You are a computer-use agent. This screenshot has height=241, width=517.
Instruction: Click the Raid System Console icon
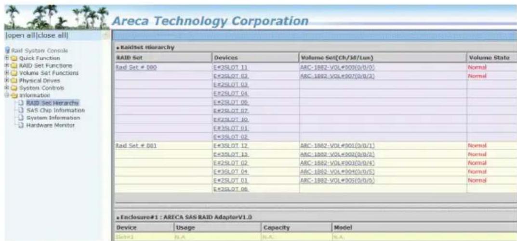point(7,51)
